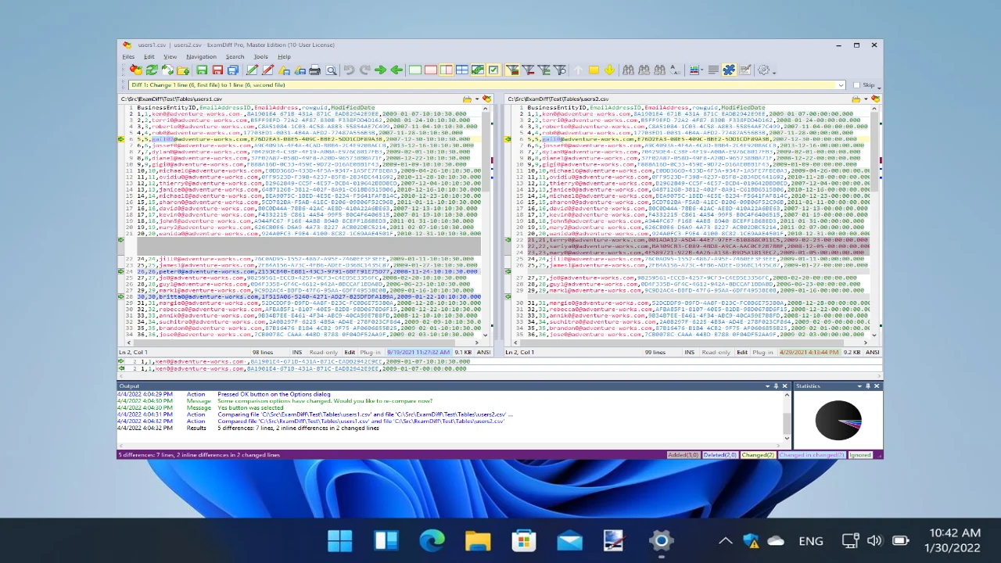This screenshot has width=1001, height=563.
Task: Click the Redo arrow icon
Action: click(x=364, y=70)
